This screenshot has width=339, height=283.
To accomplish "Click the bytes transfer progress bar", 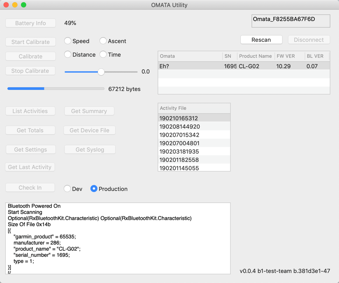I will (x=56, y=88).
